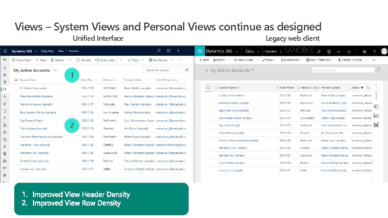Screen dimensions: 388x218
Task: Open Main Phone column filter in Unified Interface
Action: click(97, 80)
